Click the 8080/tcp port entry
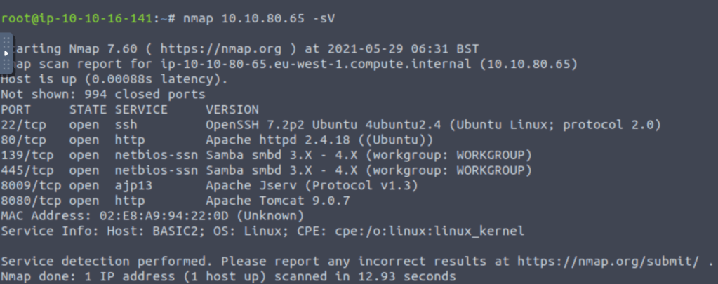Image resolution: width=718 pixels, height=284 pixels. [34, 201]
